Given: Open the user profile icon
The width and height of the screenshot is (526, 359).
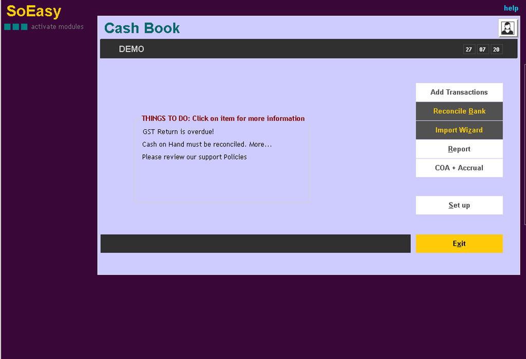Looking at the screenshot, I should click(x=508, y=28).
